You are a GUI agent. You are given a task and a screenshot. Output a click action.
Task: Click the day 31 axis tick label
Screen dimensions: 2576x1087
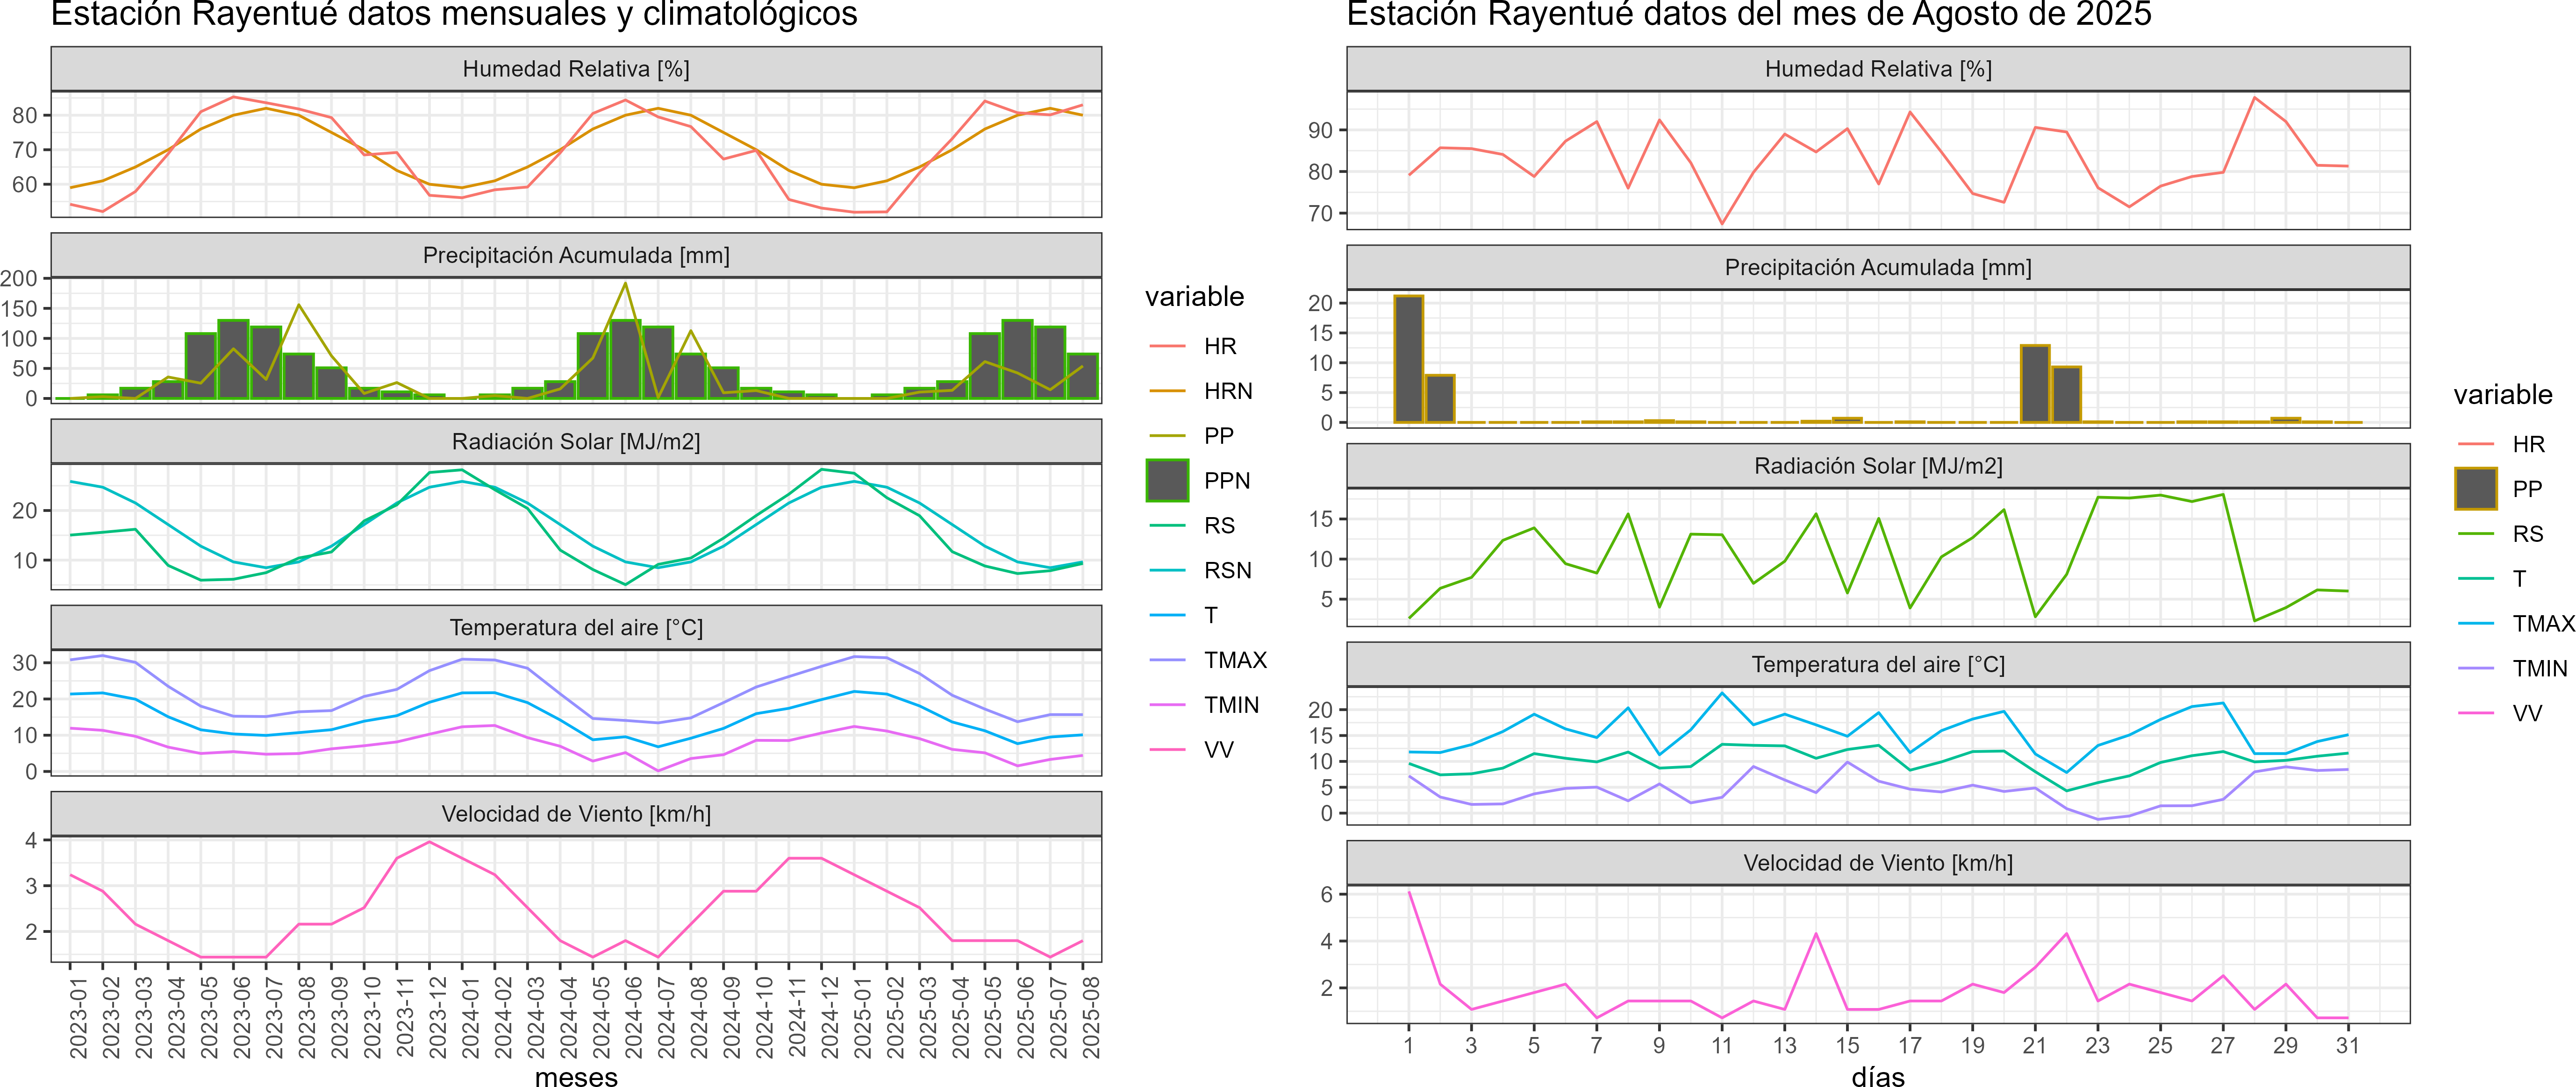(x=2347, y=1045)
